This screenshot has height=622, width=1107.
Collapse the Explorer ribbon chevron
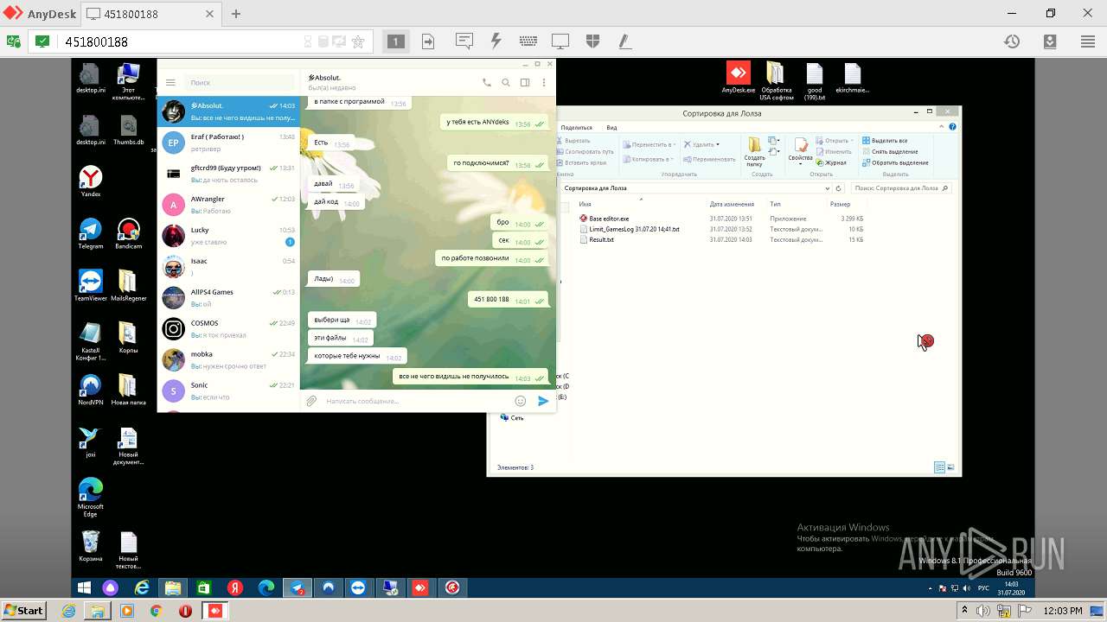point(940,127)
